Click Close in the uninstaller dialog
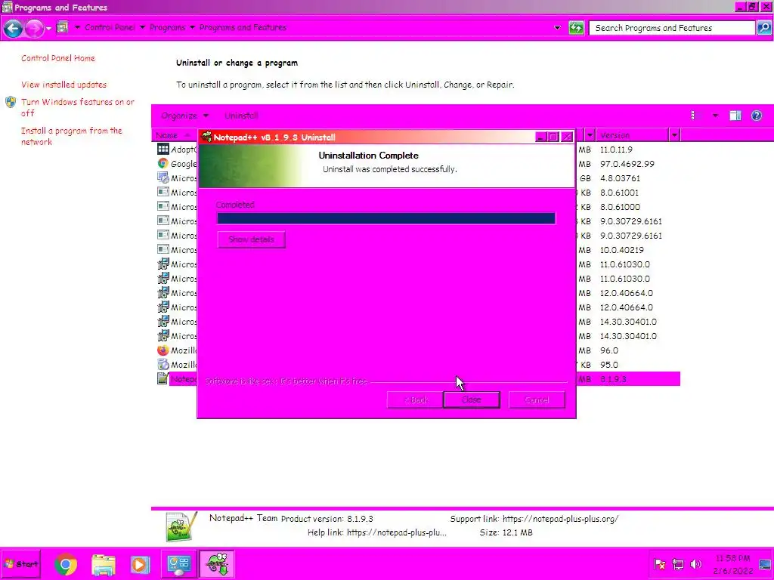The height and width of the screenshot is (580, 774). (x=472, y=400)
